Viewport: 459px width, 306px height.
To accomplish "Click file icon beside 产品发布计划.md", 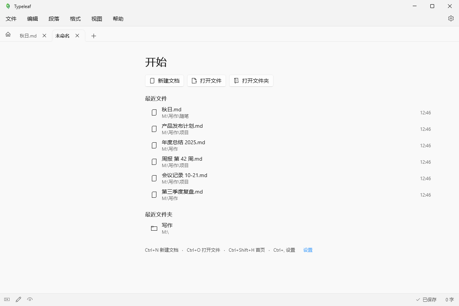I will [x=154, y=129].
